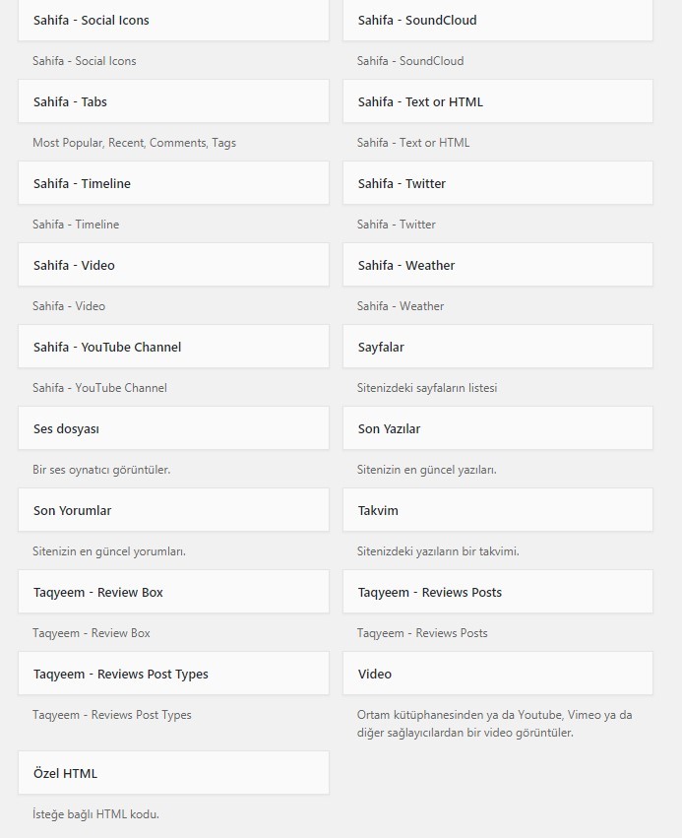Choose the Sahifa - Weather widget
Screen dimensions: 682x838
pyautogui.click(x=498, y=265)
